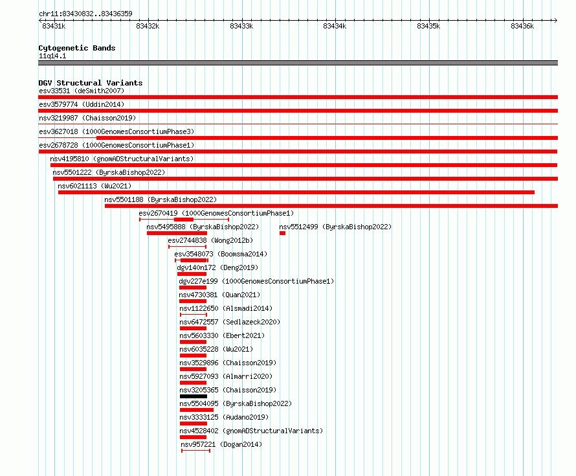Open nsv1122650 (Alsmadi2014) variant
Viewport: 576px width, 476px height.
pos(226,308)
